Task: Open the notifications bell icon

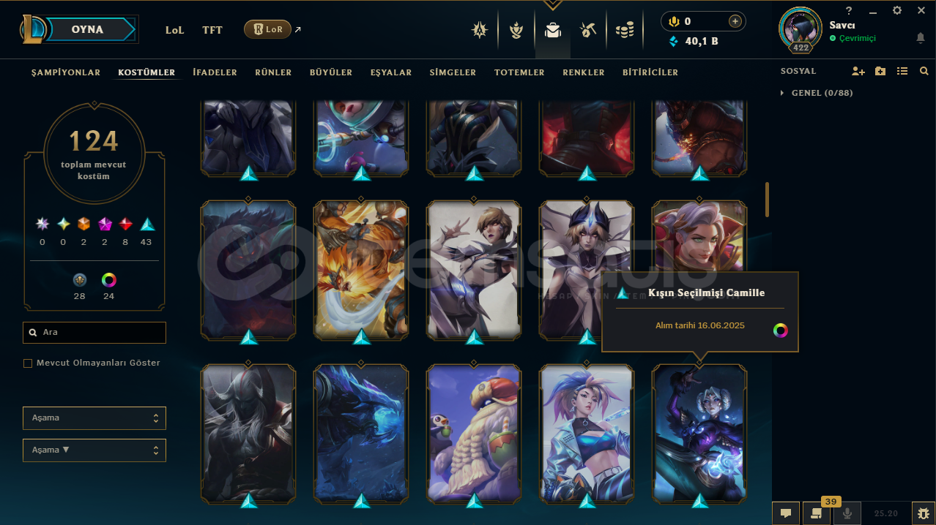Action: (921, 38)
